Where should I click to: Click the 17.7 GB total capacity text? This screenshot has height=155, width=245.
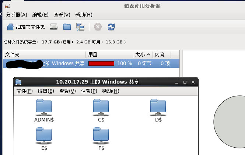click(x=50, y=42)
